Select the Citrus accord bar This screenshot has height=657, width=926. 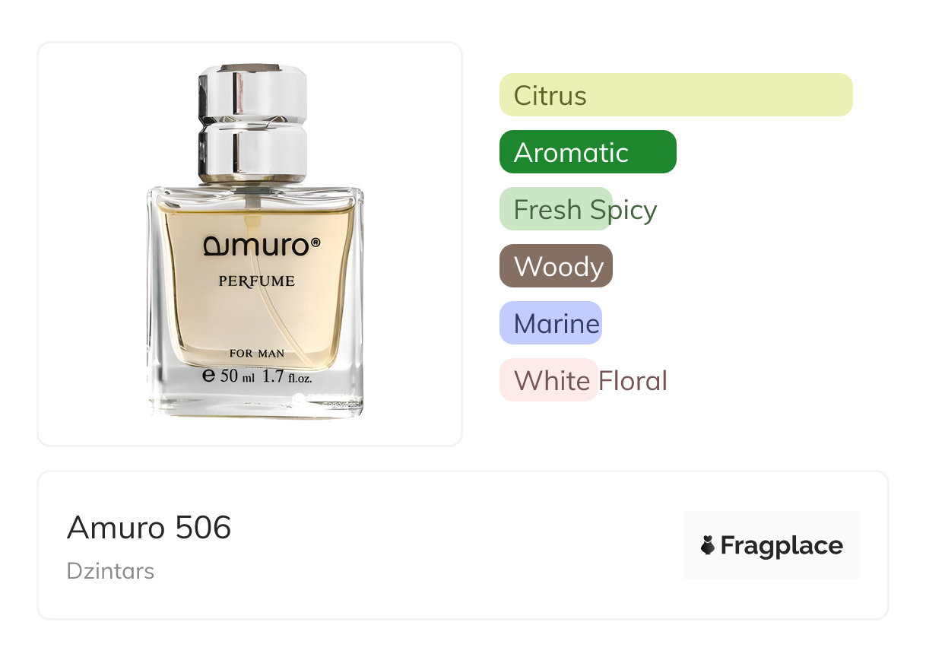676,95
